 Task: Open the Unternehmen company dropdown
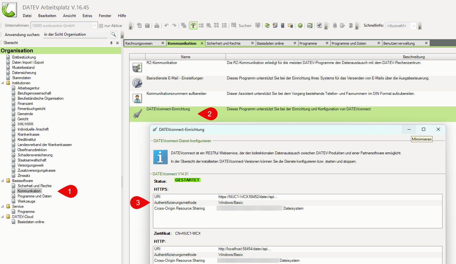94,26
